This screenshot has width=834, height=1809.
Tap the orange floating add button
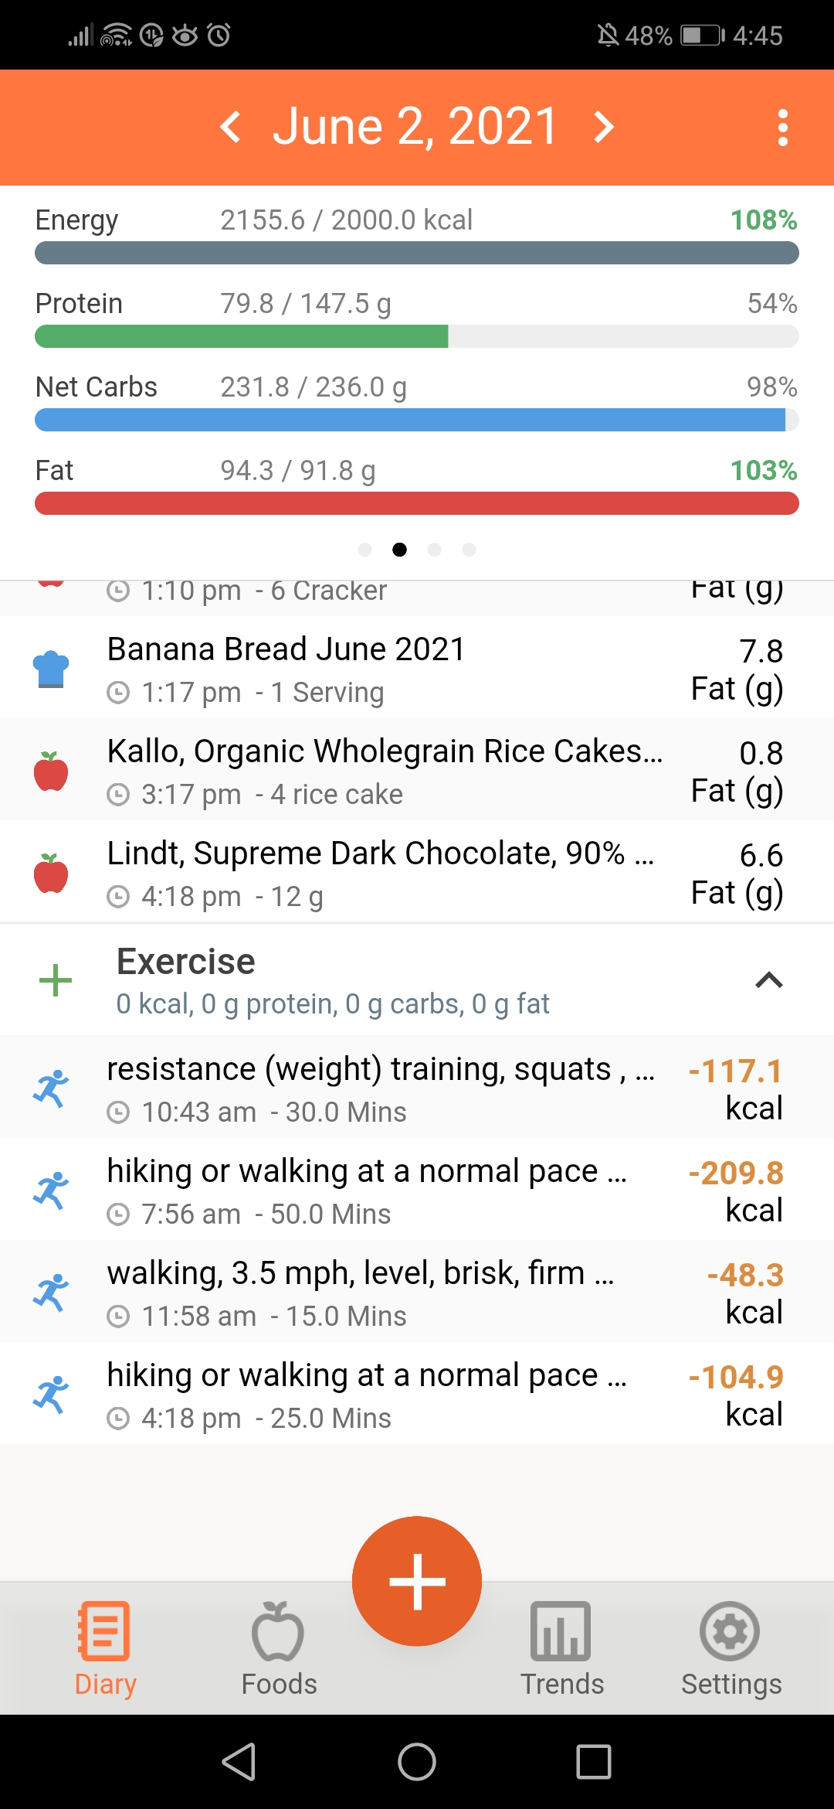click(x=417, y=1581)
